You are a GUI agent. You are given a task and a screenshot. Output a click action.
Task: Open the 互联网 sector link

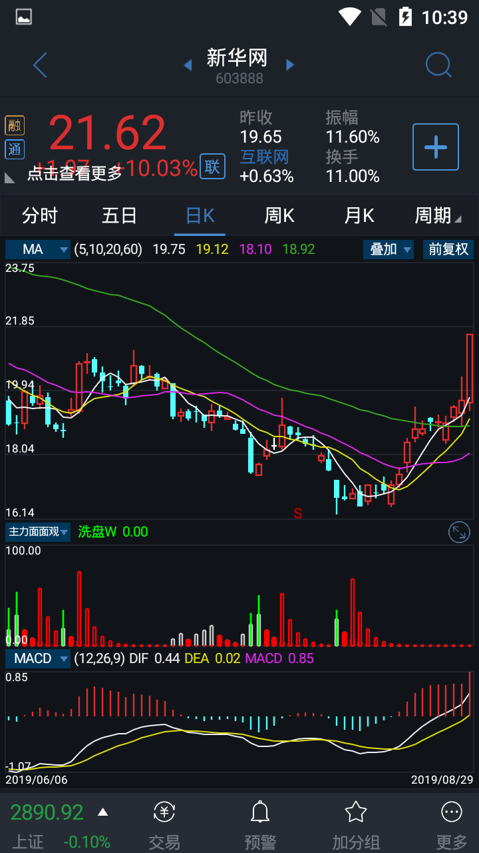tap(265, 157)
